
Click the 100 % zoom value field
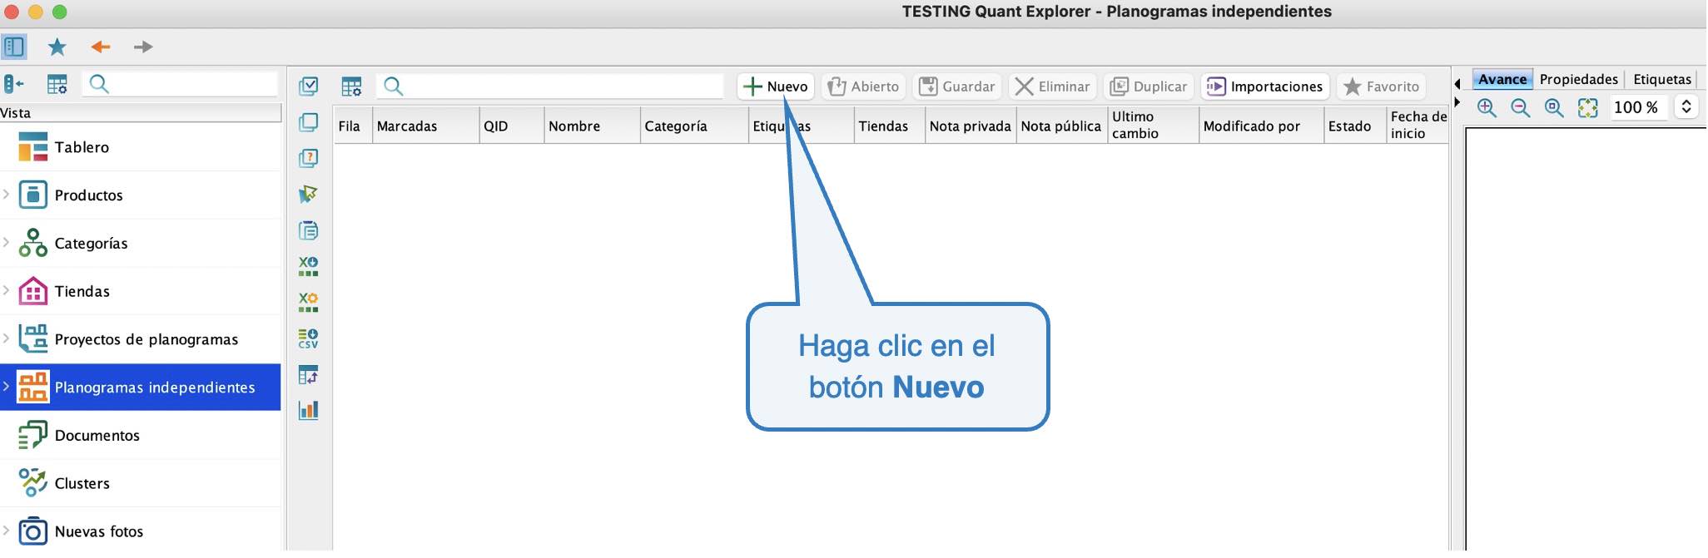tap(1638, 107)
